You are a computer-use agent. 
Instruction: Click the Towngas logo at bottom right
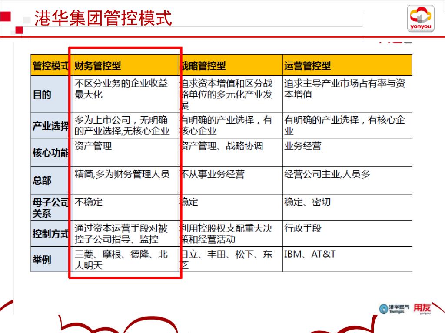click(x=394, y=309)
